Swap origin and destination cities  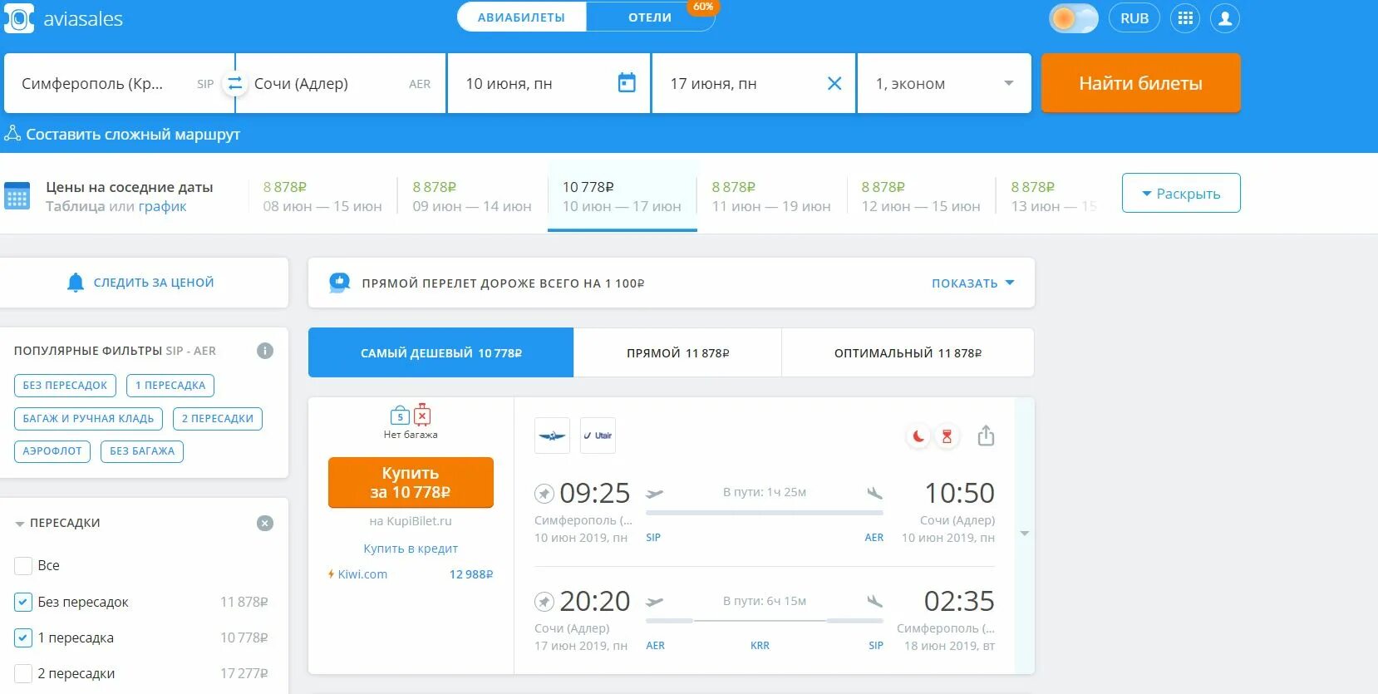pos(235,83)
